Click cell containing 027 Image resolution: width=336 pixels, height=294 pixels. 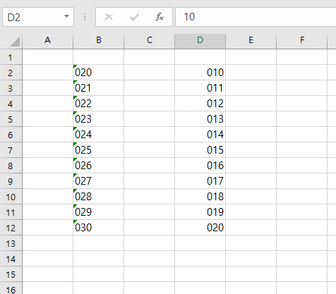tap(99, 181)
